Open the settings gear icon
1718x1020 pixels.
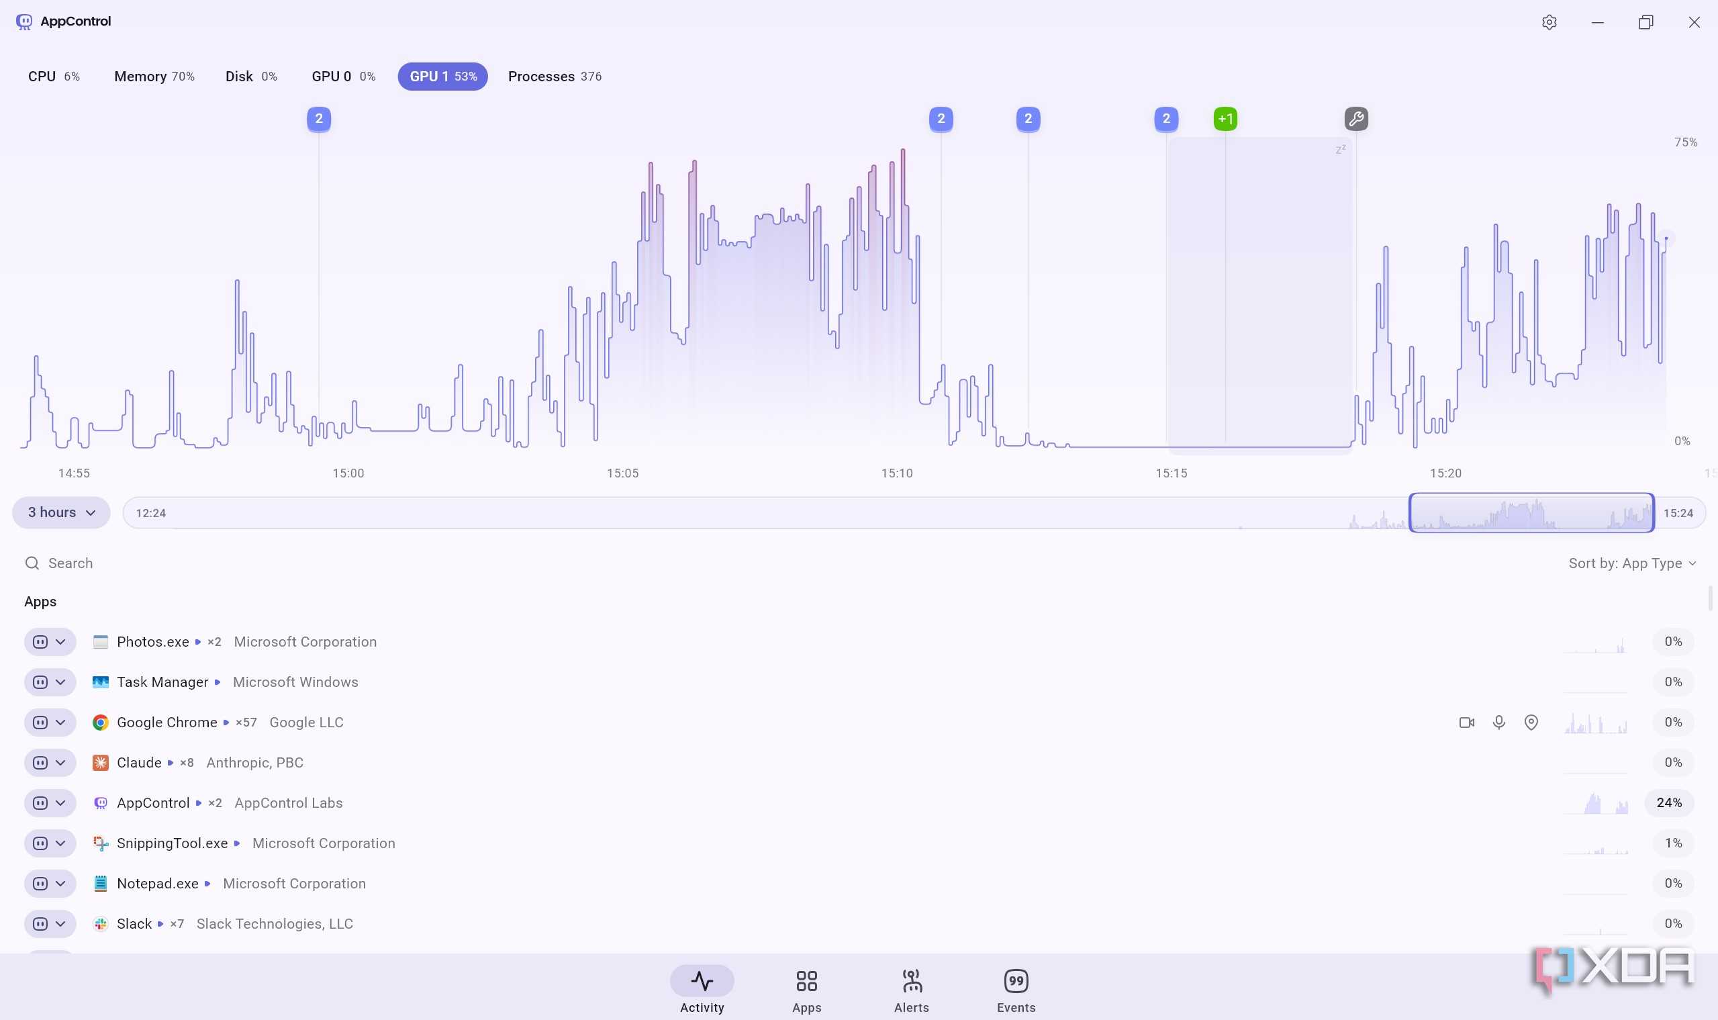pos(1549,22)
